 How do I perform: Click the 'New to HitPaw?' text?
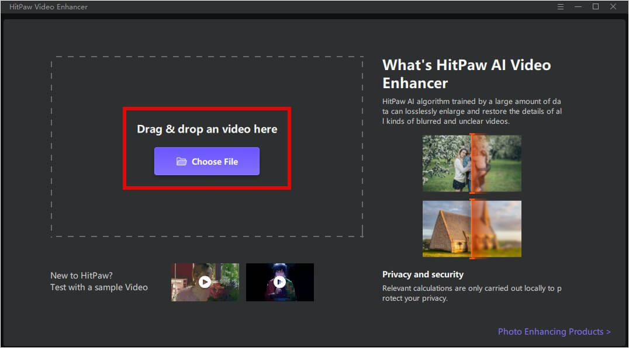[81, 276]
